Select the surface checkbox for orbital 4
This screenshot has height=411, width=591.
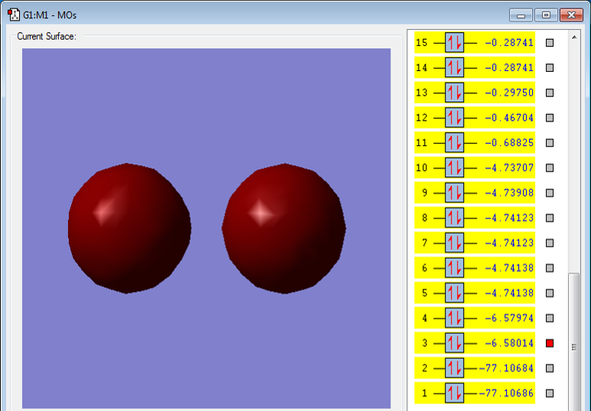tap(550, 318)
